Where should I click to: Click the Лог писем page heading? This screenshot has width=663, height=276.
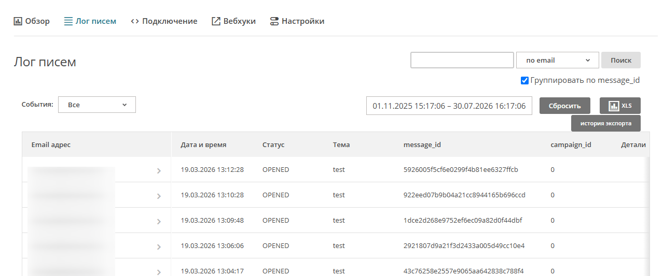pyautogui.click(x=45, y=62)
